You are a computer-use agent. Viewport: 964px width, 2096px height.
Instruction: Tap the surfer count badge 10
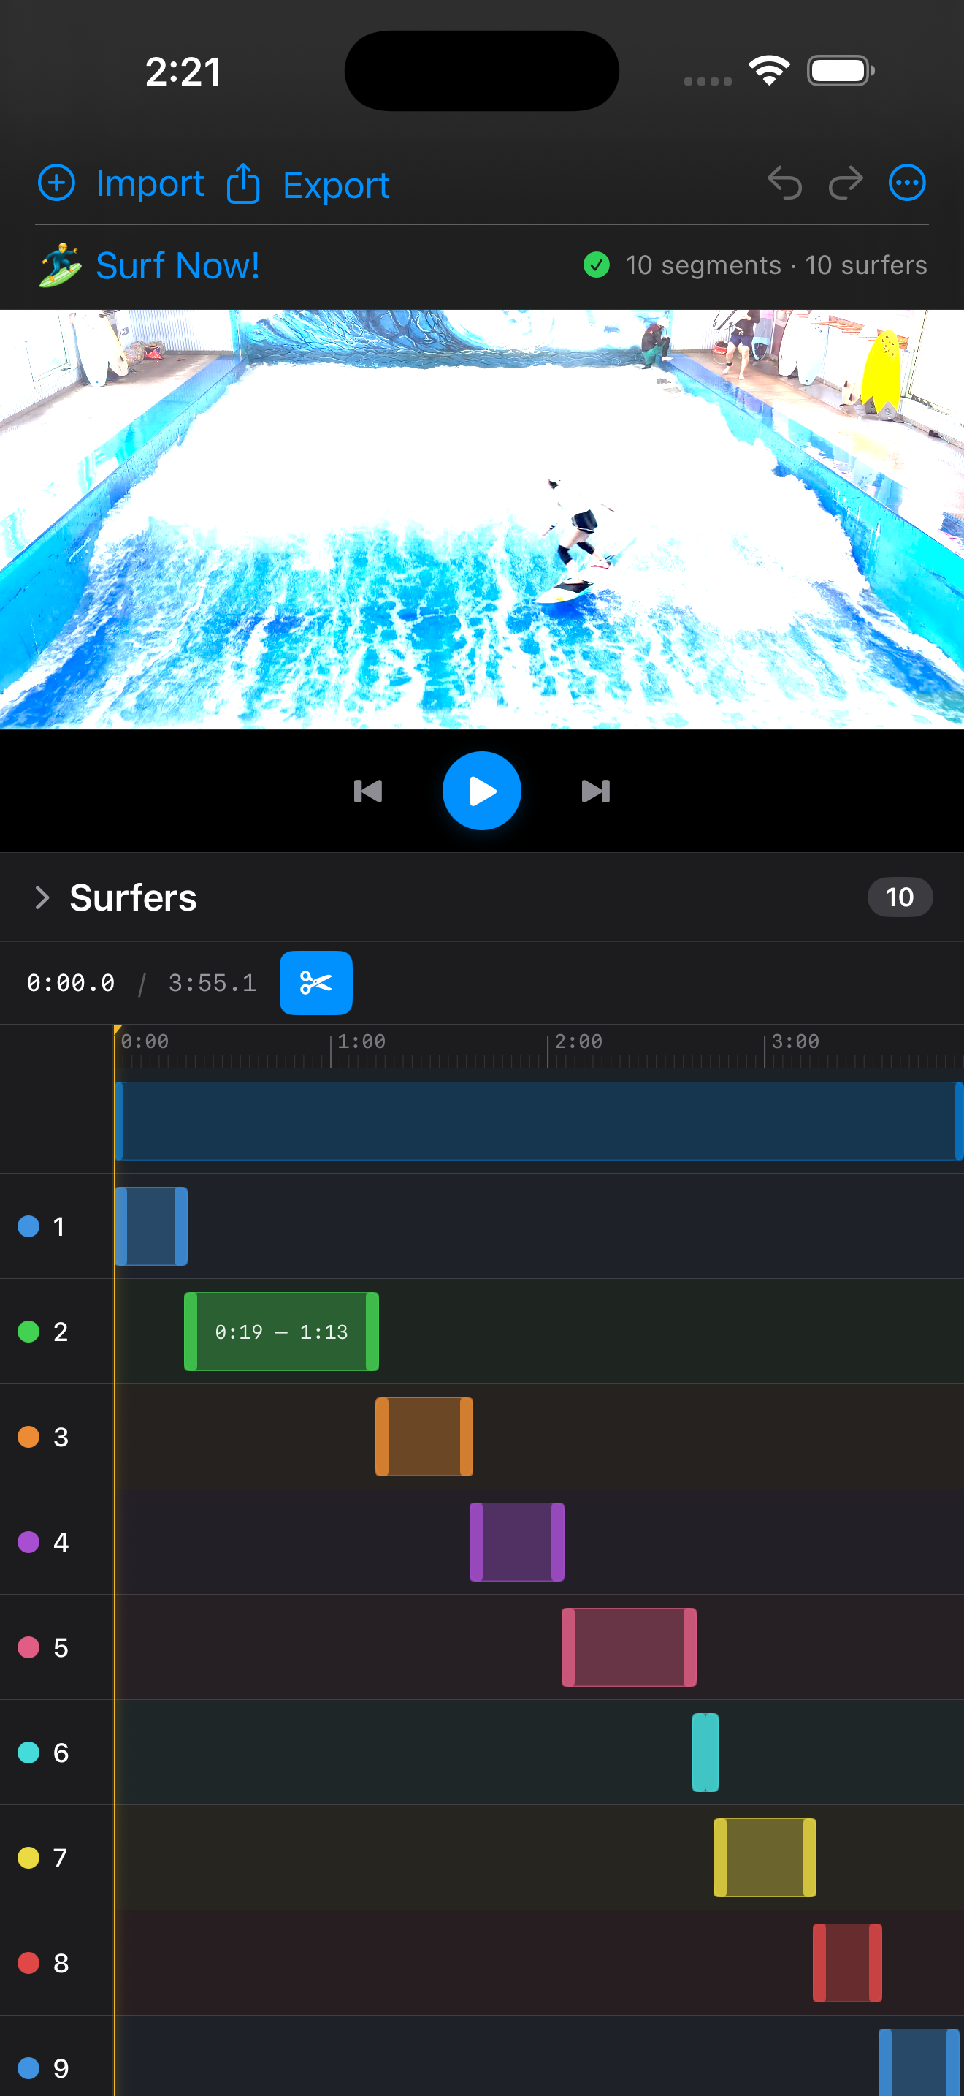click(x=900, y=897)
